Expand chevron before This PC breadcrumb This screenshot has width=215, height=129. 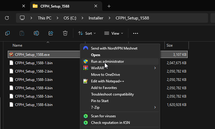(31, 18)
